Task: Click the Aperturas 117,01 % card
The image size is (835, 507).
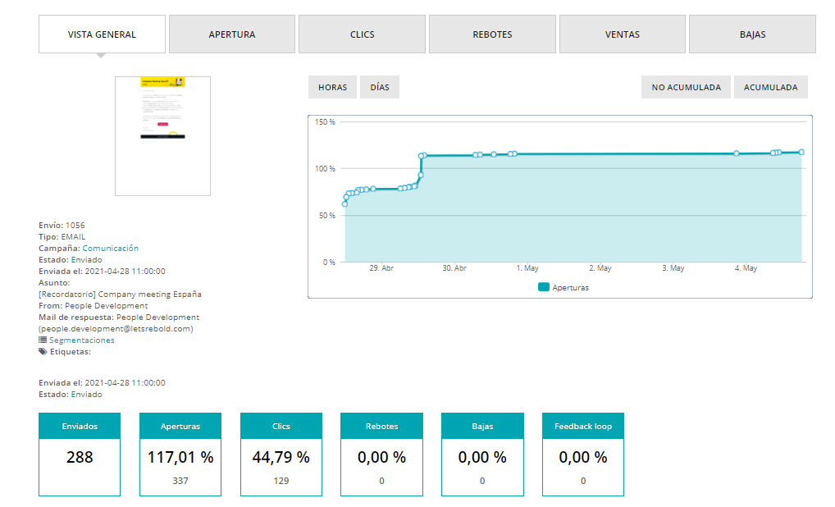Action: pyautogui.click(x=180, y=454)
